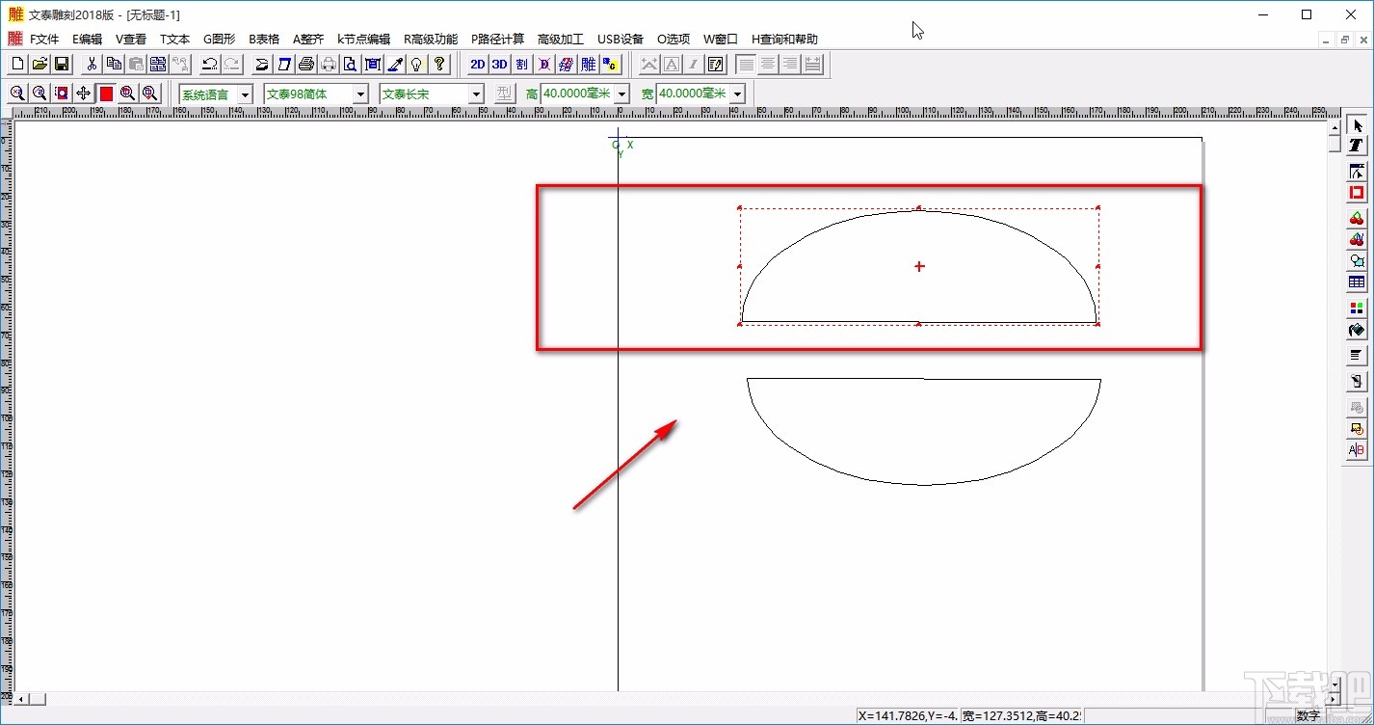The image size is (1374, 725).
Task: Open the 文泰98简体 font dropdown
Action: tap(361, 94)
